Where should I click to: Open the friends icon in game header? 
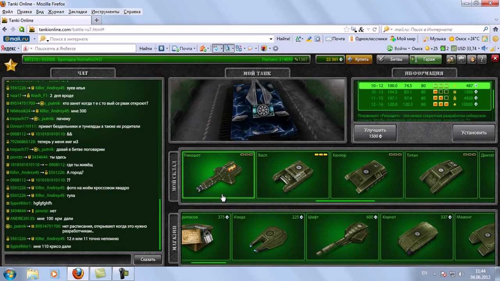point(451,59)
